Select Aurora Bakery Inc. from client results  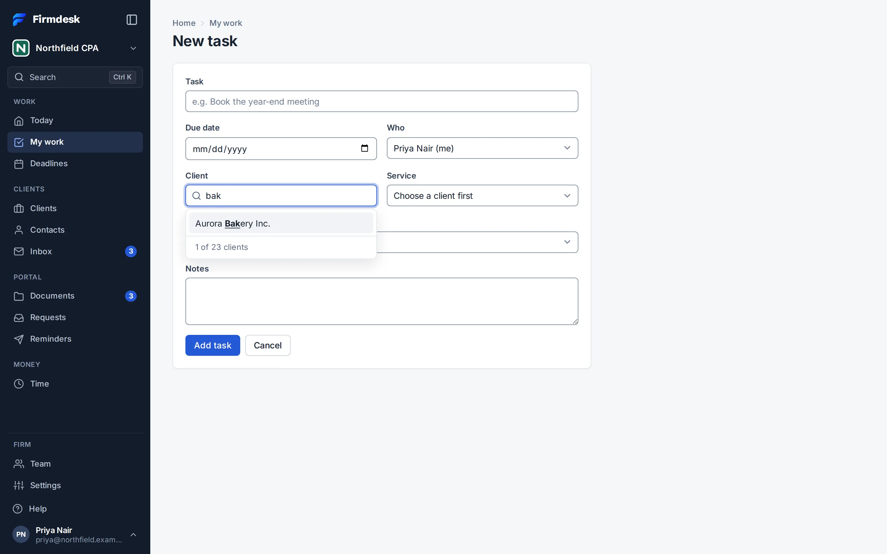[x=281, y=223]
